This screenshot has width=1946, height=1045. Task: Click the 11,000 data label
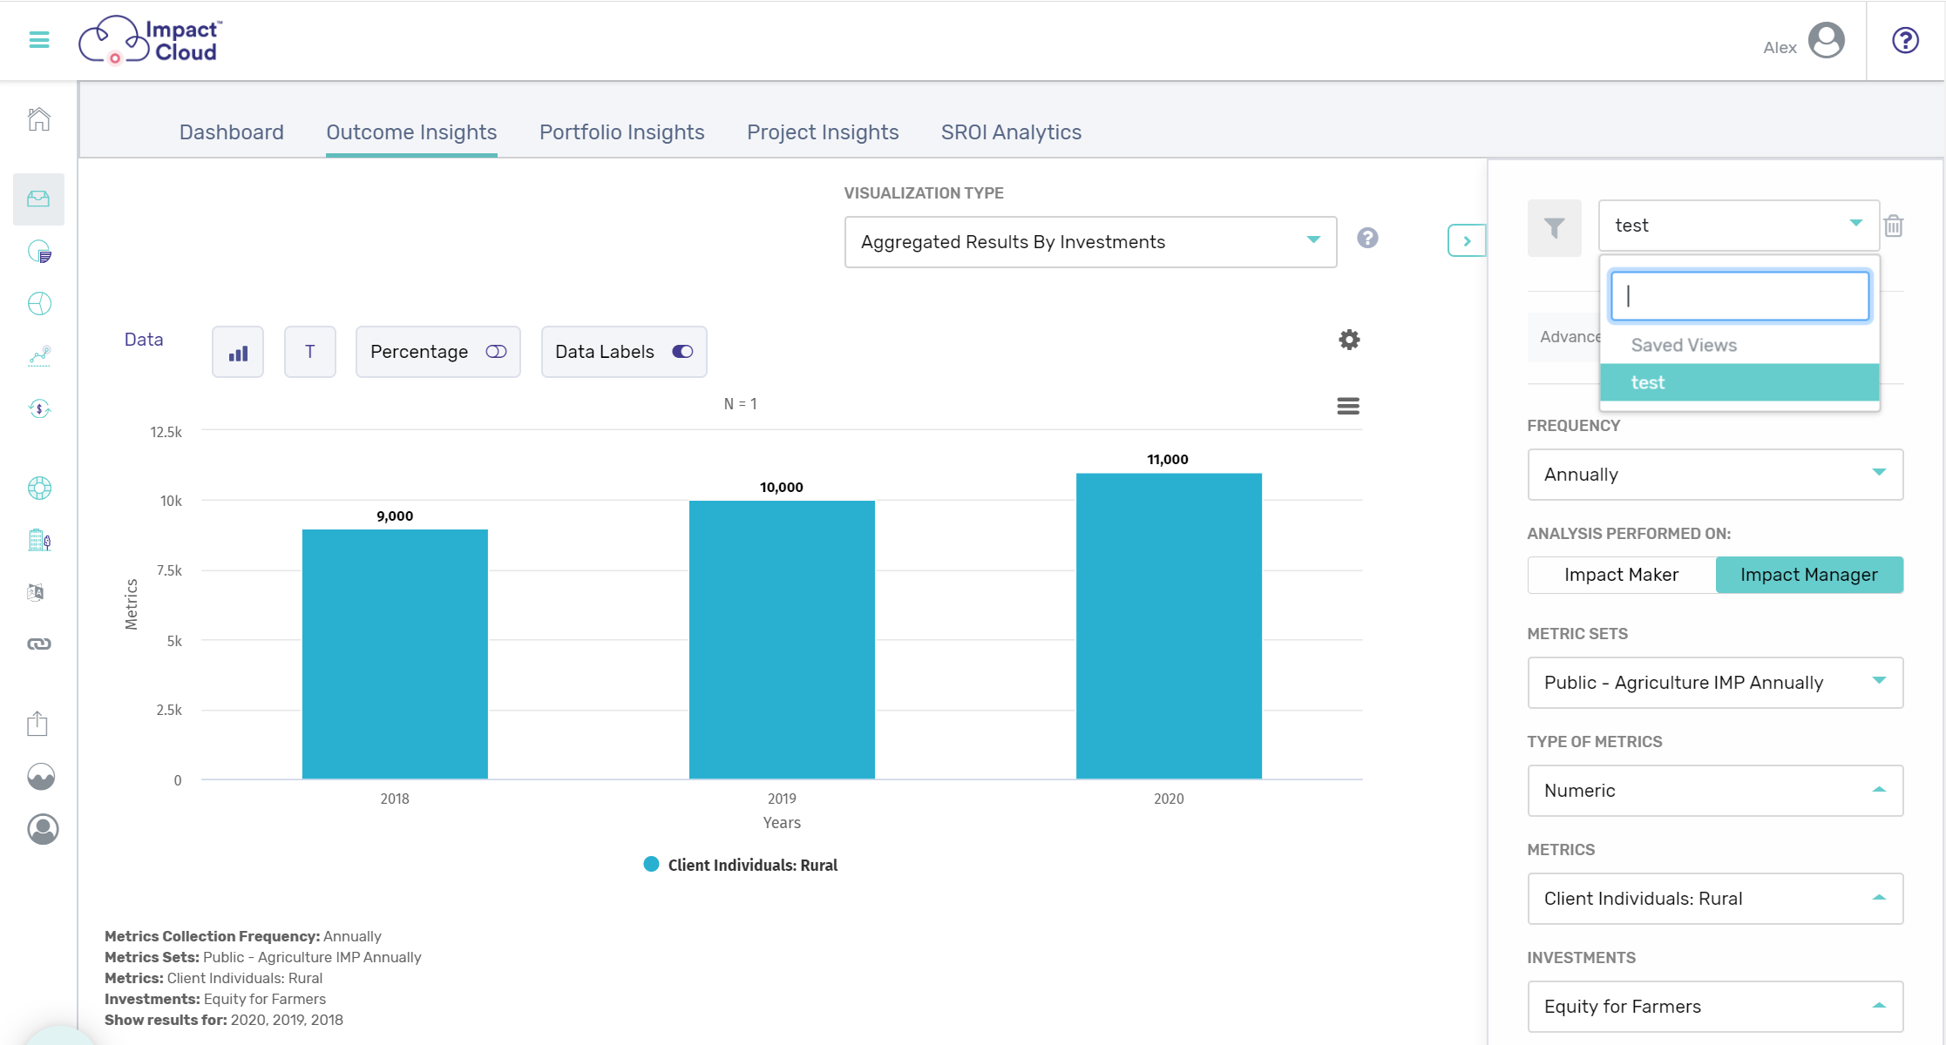coord(1168,460)
